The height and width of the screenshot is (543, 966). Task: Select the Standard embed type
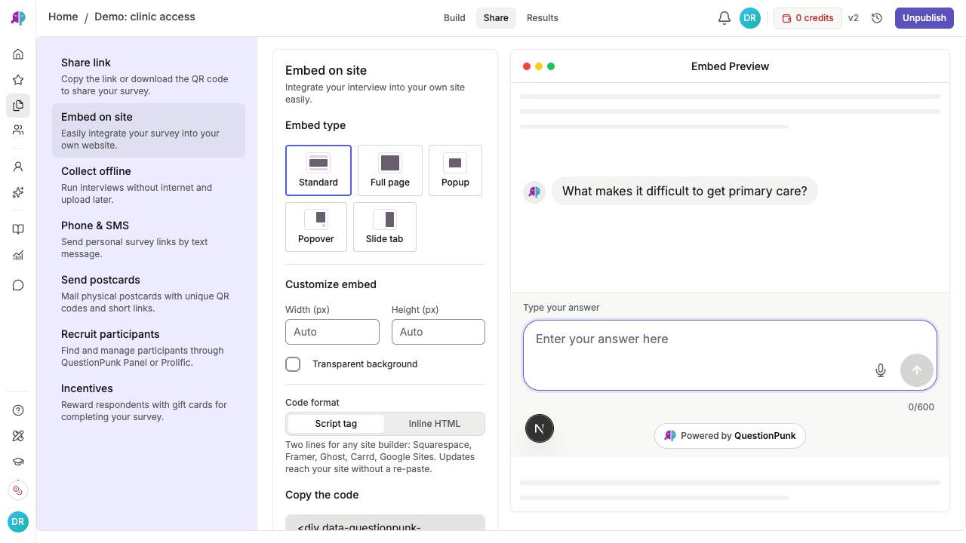click(318, 170)
